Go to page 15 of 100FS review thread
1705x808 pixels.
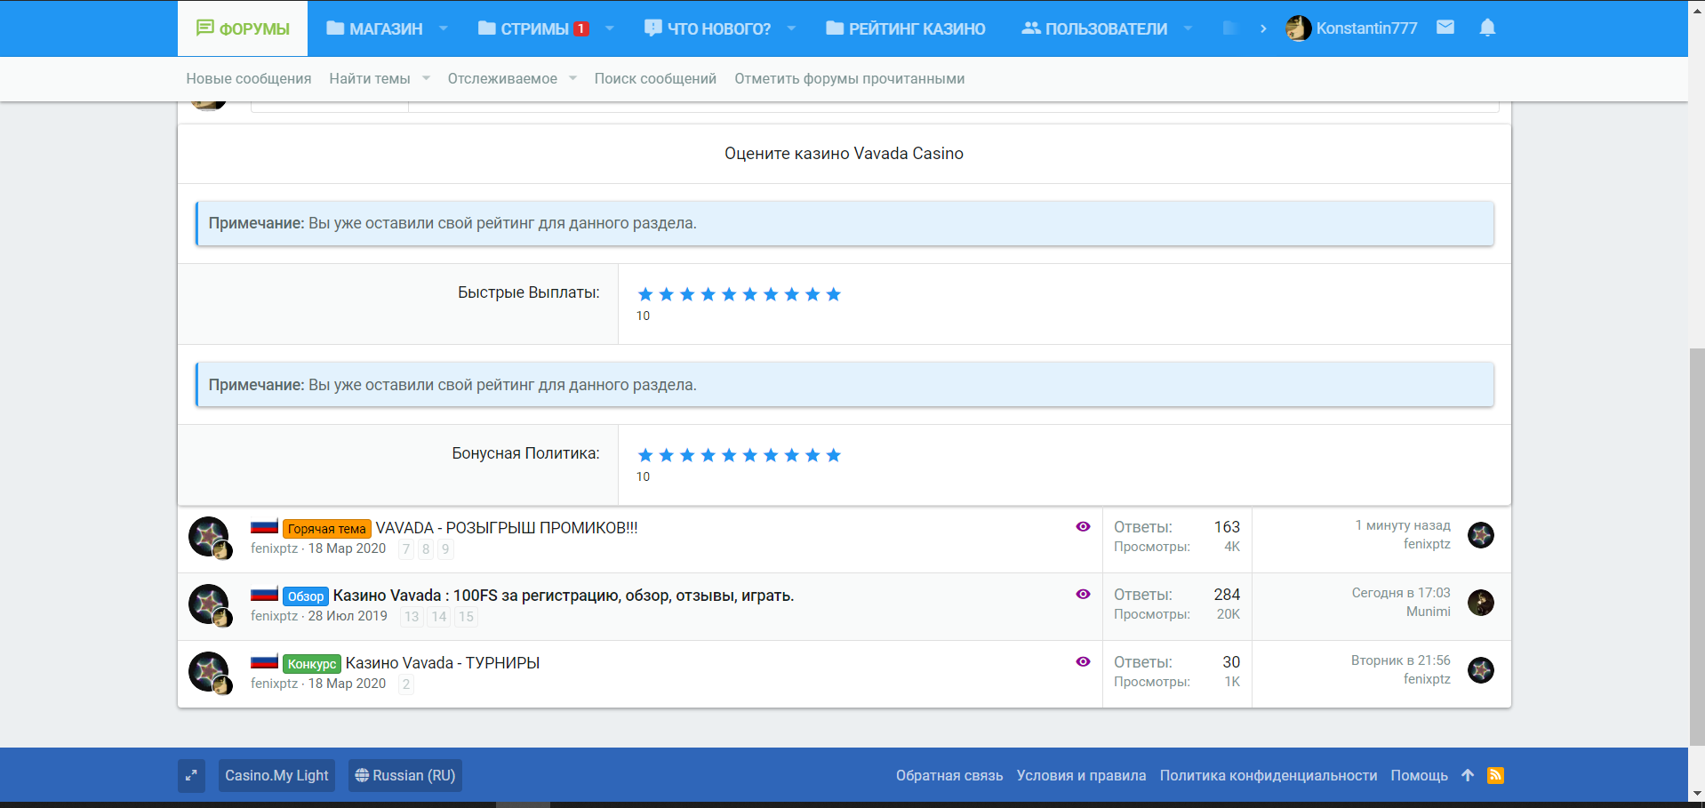[x=466, y=617]
